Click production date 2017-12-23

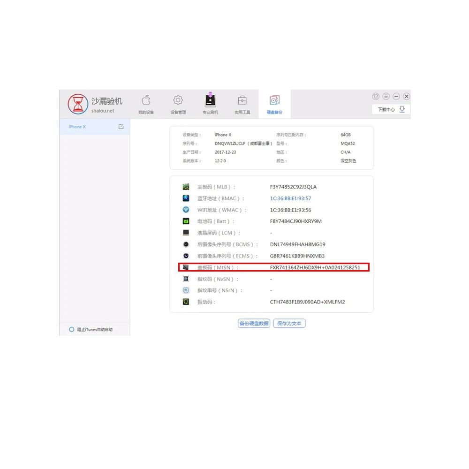(x=225, y=152)
